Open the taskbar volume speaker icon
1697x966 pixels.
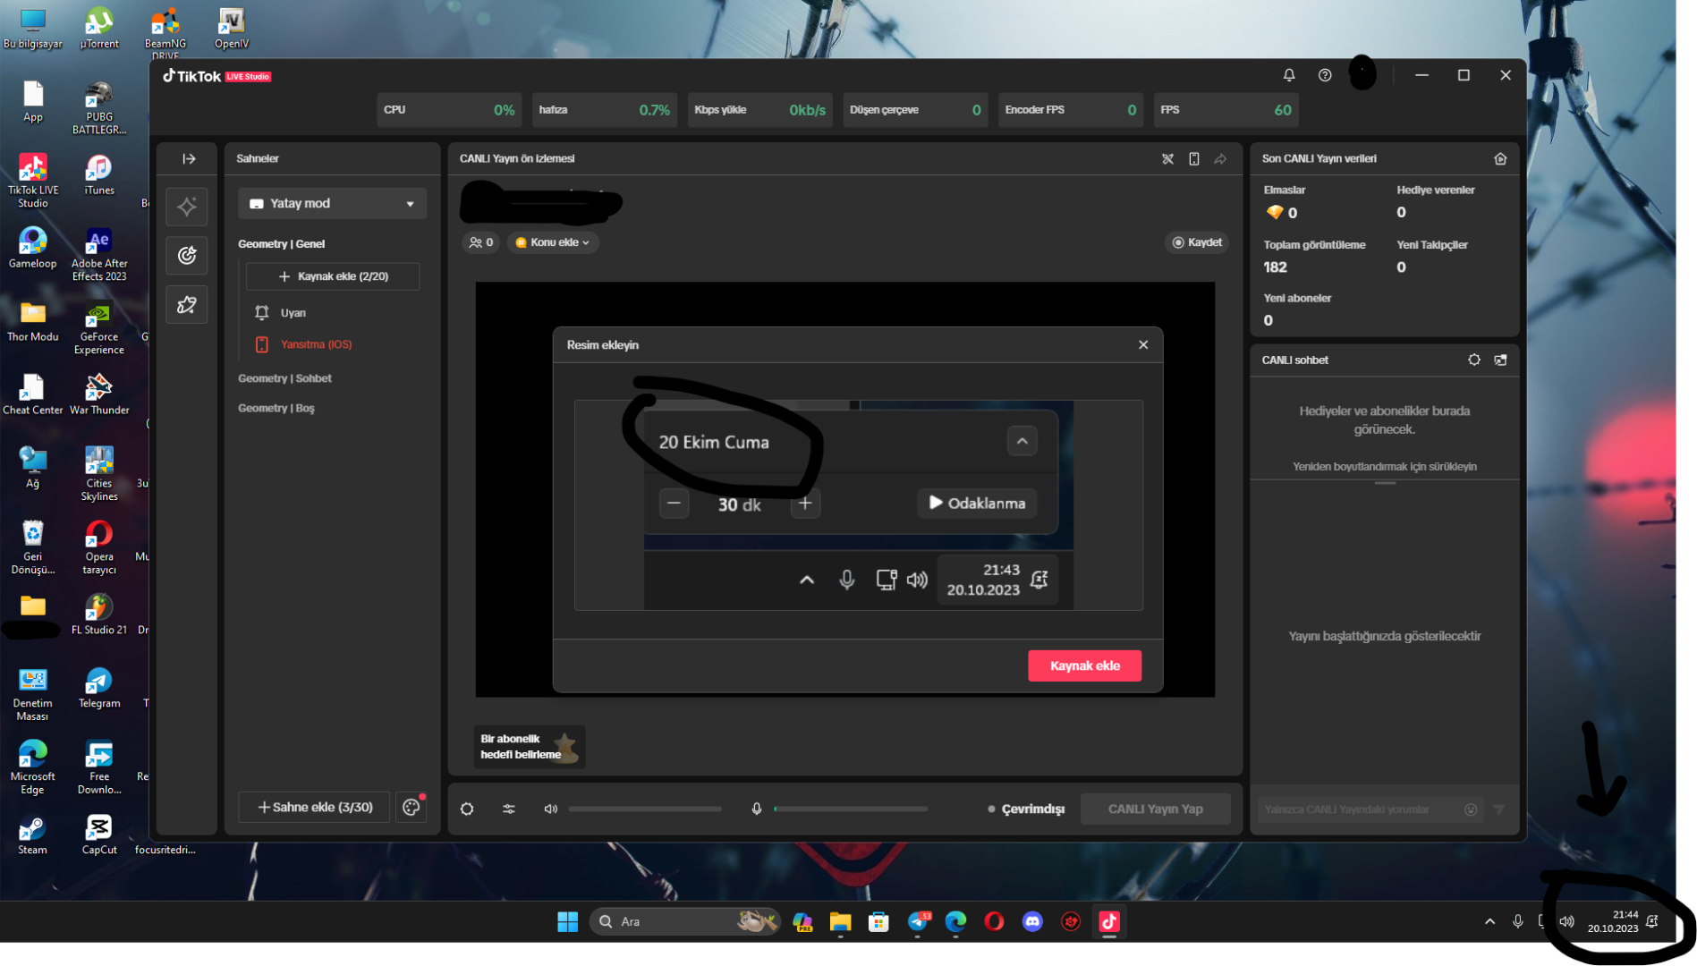pos(1566,921)
